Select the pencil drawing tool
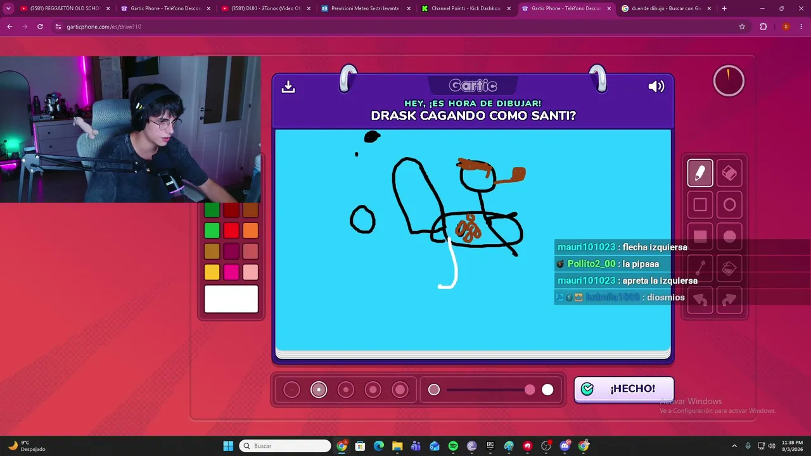The height and width of the screenshot is (456, 811). point(700,173)
